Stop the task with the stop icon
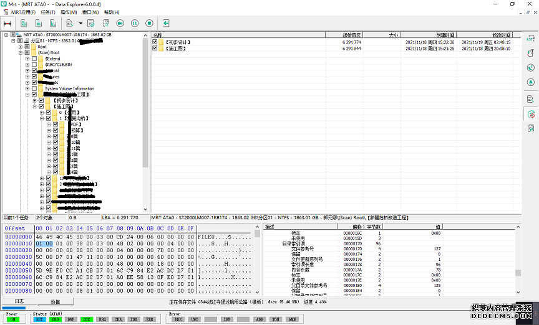The image size is (539, 325). click(x=149, y=23)
